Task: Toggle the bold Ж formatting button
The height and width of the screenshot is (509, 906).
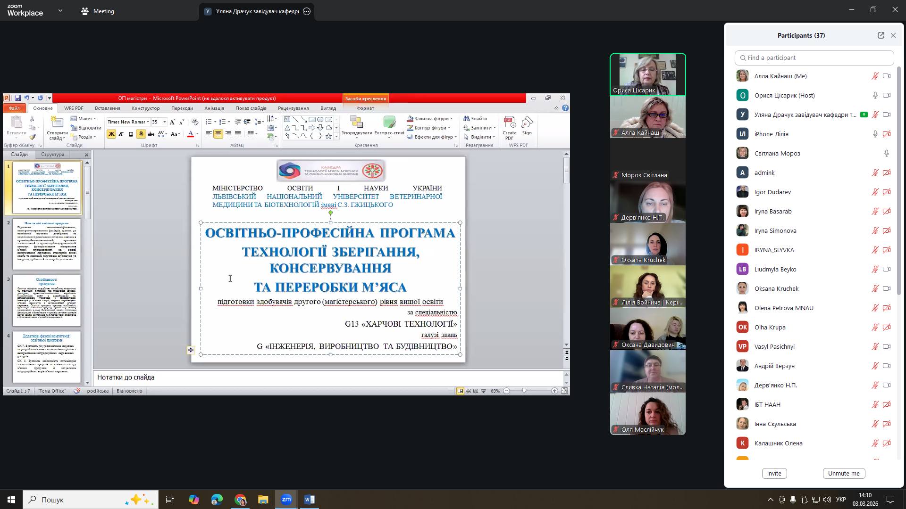Action: click(111, 134)
